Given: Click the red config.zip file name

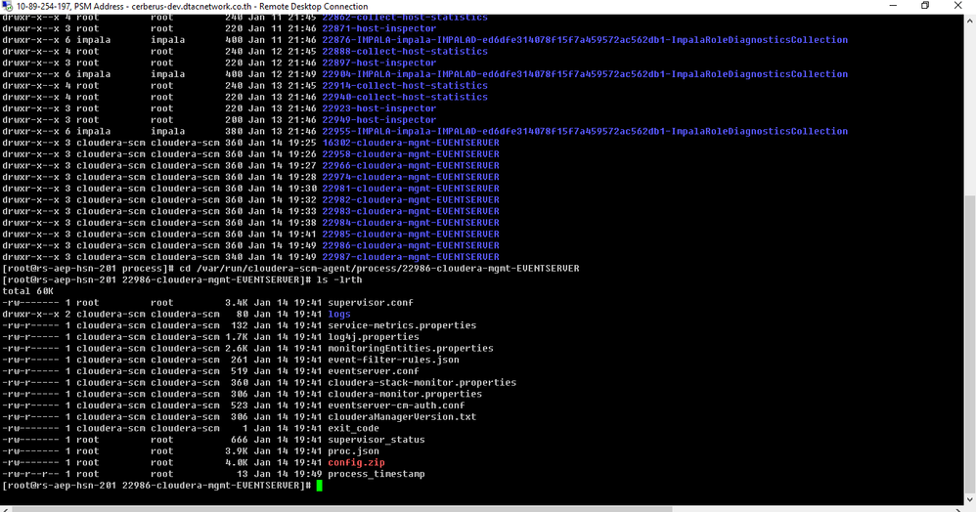Looking at the screenshot, I should [x=356, y=462].
